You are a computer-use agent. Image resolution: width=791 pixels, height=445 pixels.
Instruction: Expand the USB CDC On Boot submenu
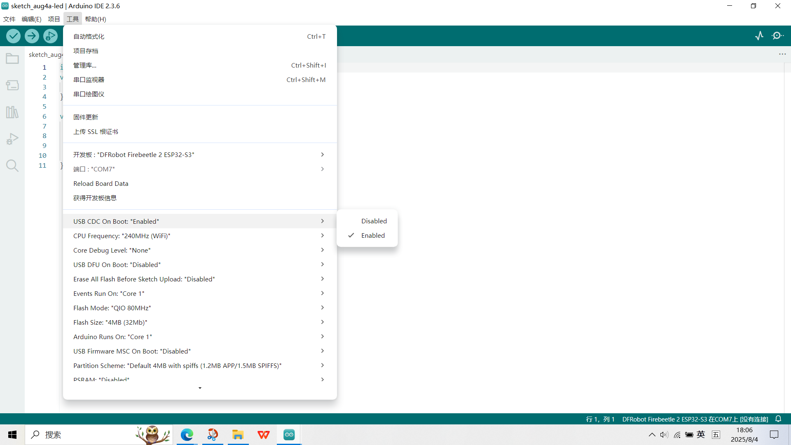coord(200,221)
